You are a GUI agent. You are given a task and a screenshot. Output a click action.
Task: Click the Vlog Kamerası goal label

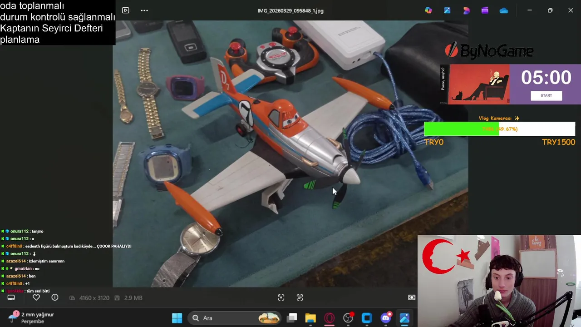tap(499, 118)
